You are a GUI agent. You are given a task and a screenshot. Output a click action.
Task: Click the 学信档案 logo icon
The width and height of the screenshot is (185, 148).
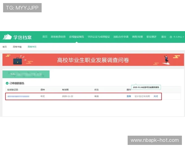[7, 37]
